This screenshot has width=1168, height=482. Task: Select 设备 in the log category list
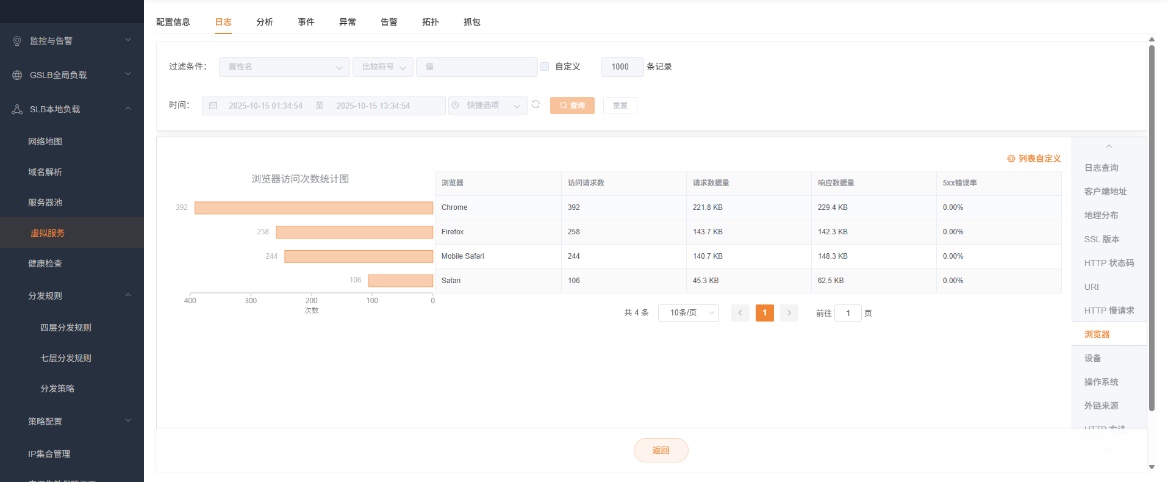click(x=1092, y=358)
